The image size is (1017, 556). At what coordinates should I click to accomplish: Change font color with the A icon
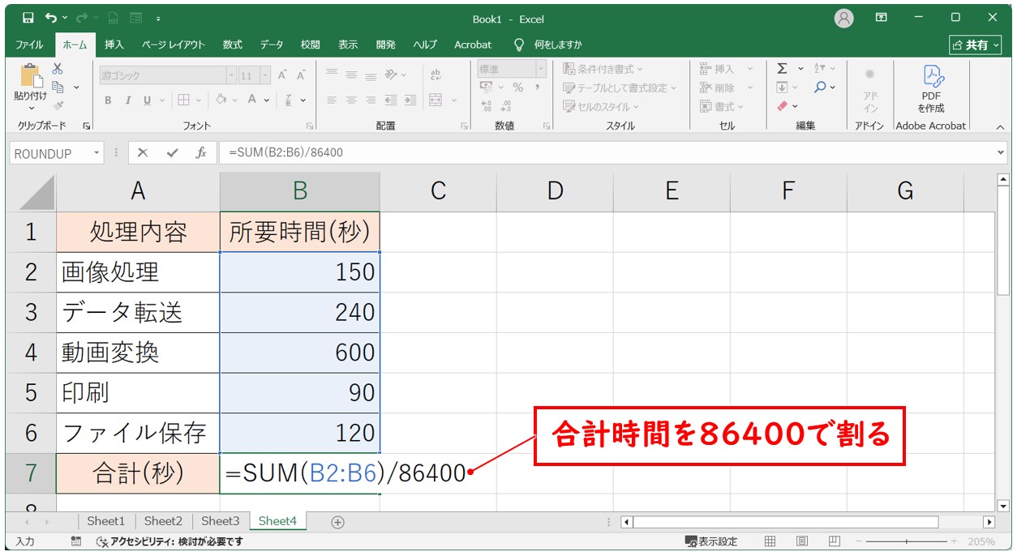tap(253, 101)
